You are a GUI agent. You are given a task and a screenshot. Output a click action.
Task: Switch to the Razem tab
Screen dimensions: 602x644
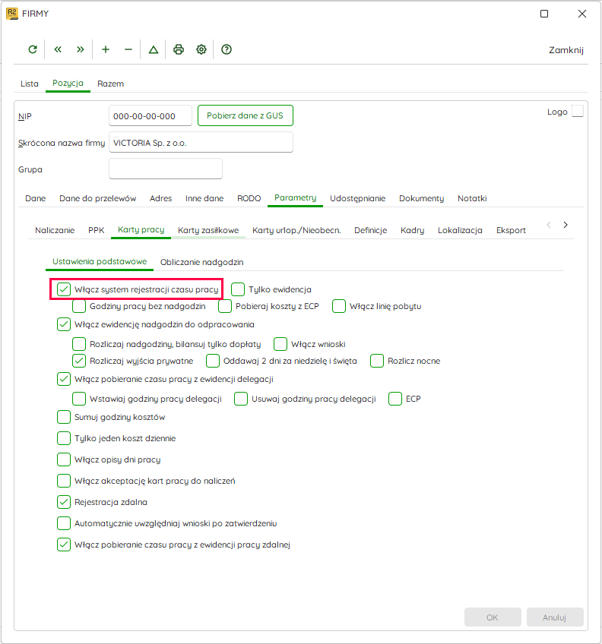pyautogui.click(x=111, y=84)
